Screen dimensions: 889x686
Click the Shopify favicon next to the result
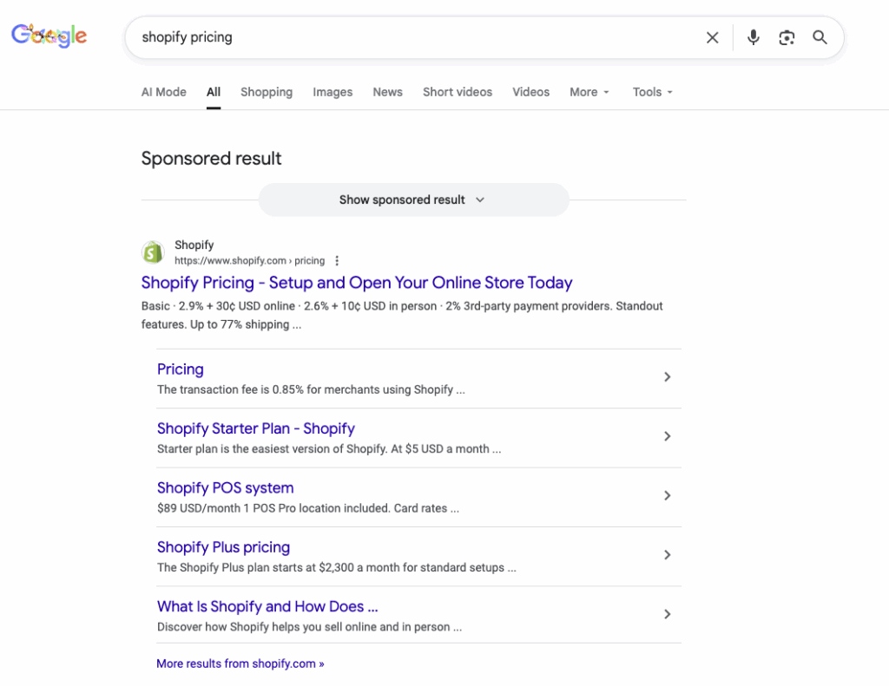click(x=153, y=252)
